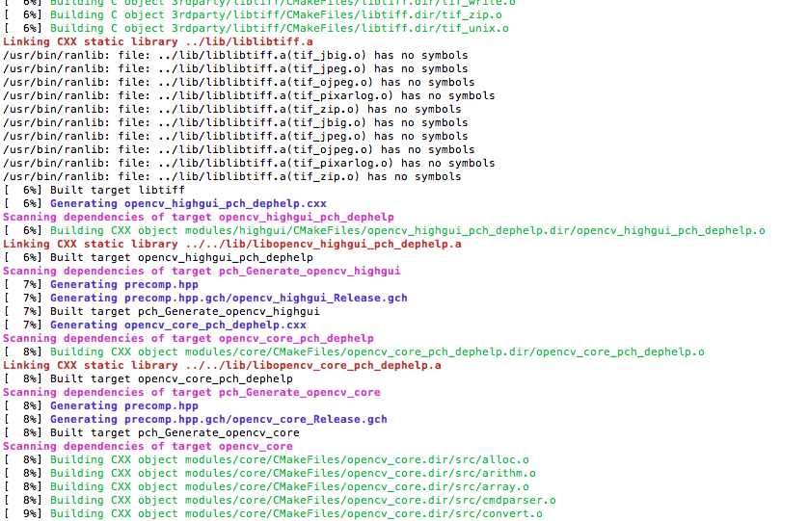Click the line building tif_zip.o

point(253,15)
